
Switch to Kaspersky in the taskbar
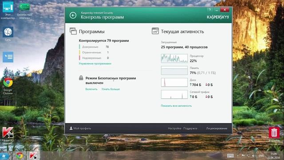point(33,156)
